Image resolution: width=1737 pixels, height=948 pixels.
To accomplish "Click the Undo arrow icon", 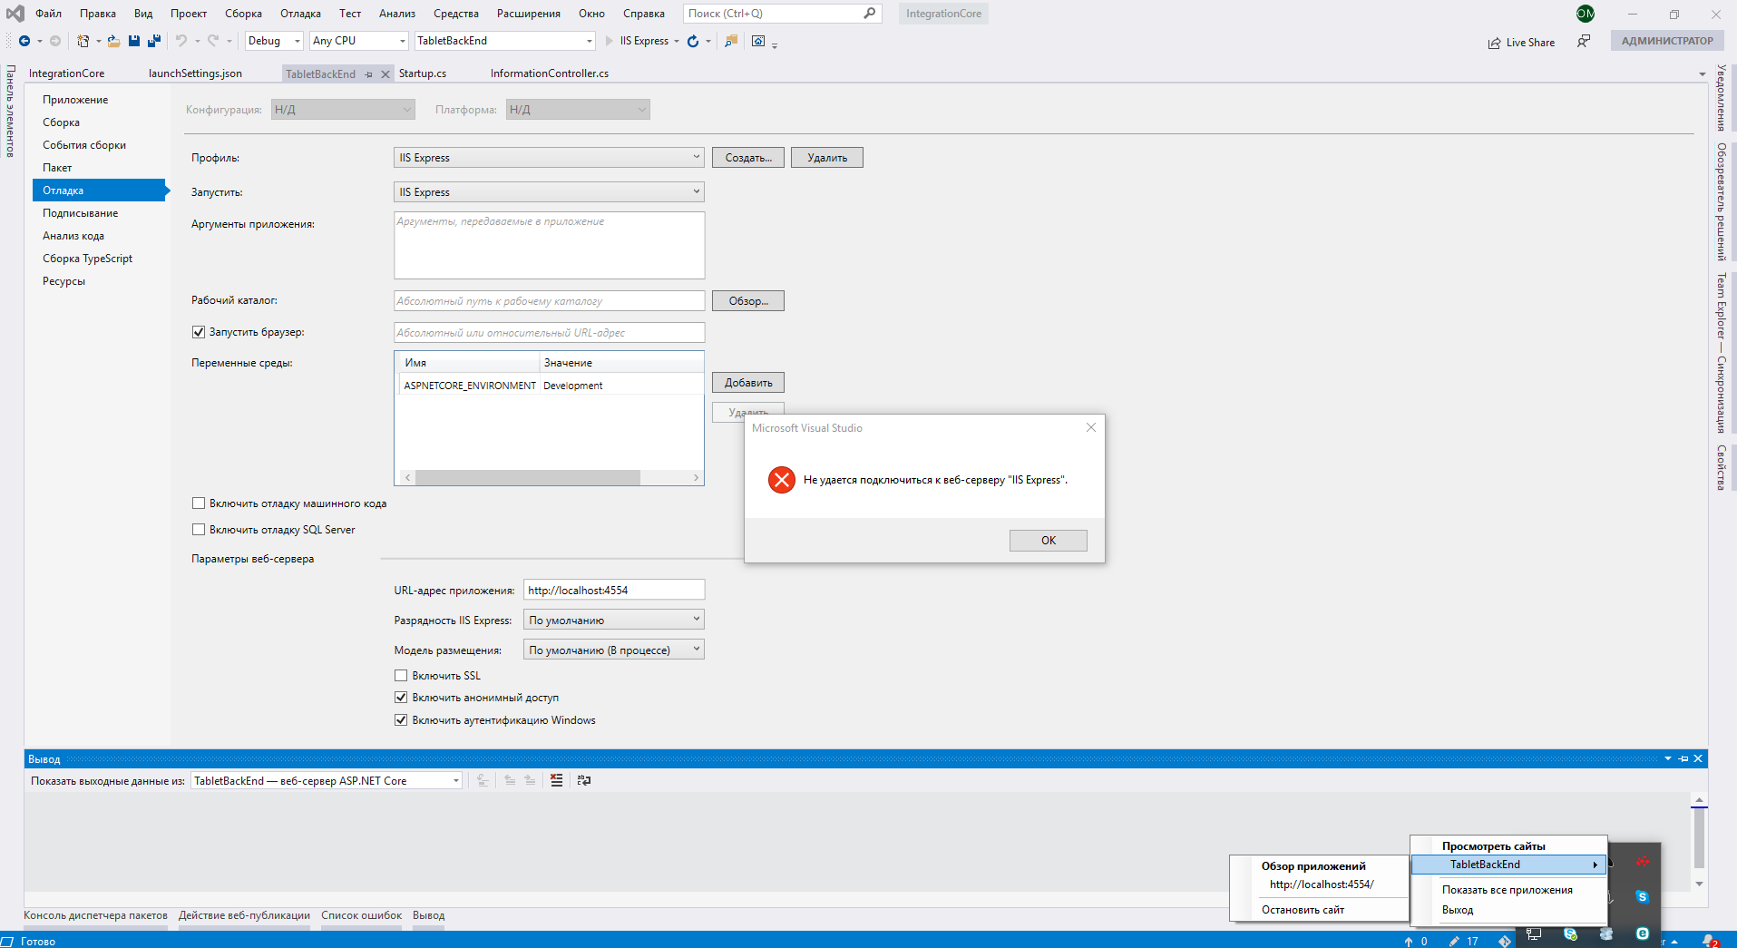I will tap(181, 41).
